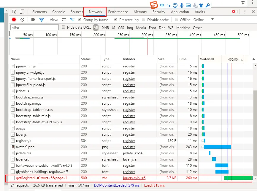Click the Sogou user account icon
The image size is (257, 191).
coord(195,6)
